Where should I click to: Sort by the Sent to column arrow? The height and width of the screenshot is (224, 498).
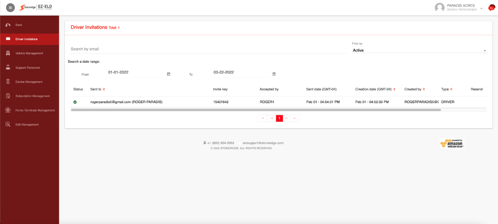click(104, 89)
